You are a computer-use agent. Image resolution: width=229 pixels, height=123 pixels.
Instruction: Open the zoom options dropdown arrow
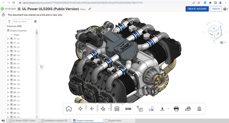click(109, 109)
